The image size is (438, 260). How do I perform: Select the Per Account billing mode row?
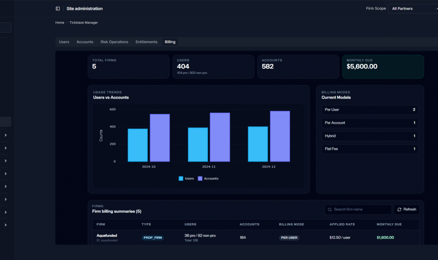click(x=369, y=123)
